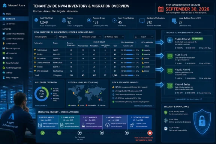
Task: Click the regional availability world map
Action: point(87,94)
